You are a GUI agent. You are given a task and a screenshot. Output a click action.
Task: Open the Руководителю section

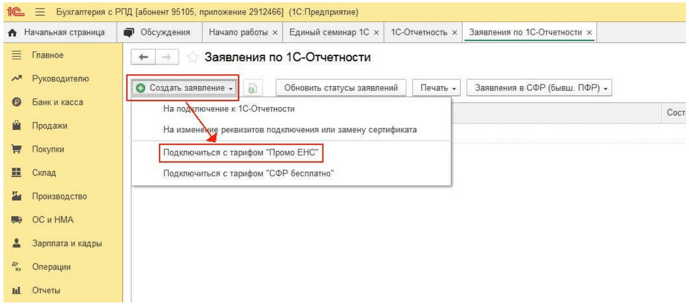click(x=62, y=79)
